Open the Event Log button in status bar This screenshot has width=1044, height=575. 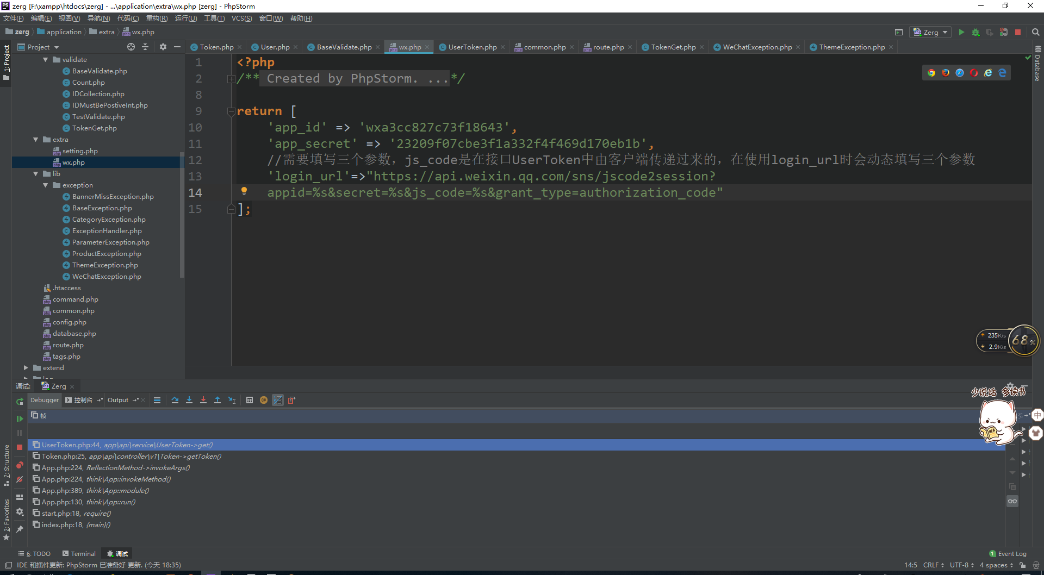click(x=1008, y=554)
